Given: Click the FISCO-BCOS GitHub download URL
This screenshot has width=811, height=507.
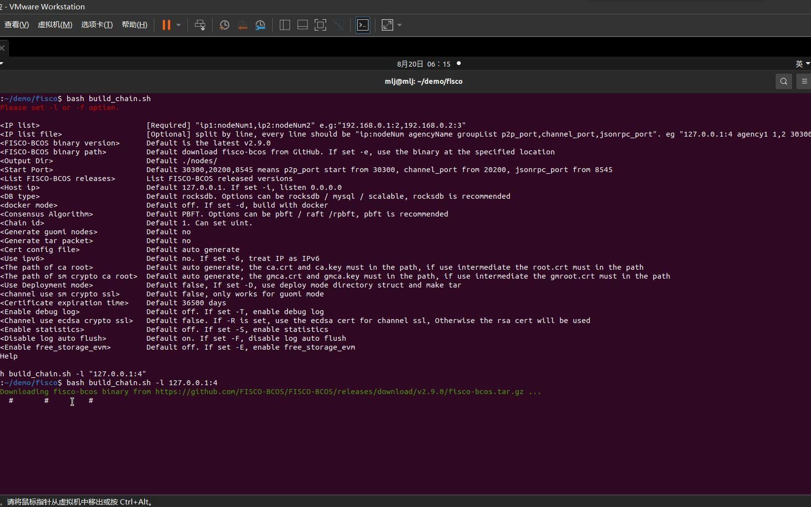Looking at the screenshot, I should point(339,392).
